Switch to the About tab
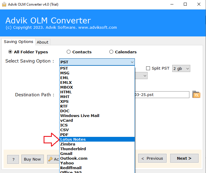Viewport: 206px width, 173px height. 43,42
